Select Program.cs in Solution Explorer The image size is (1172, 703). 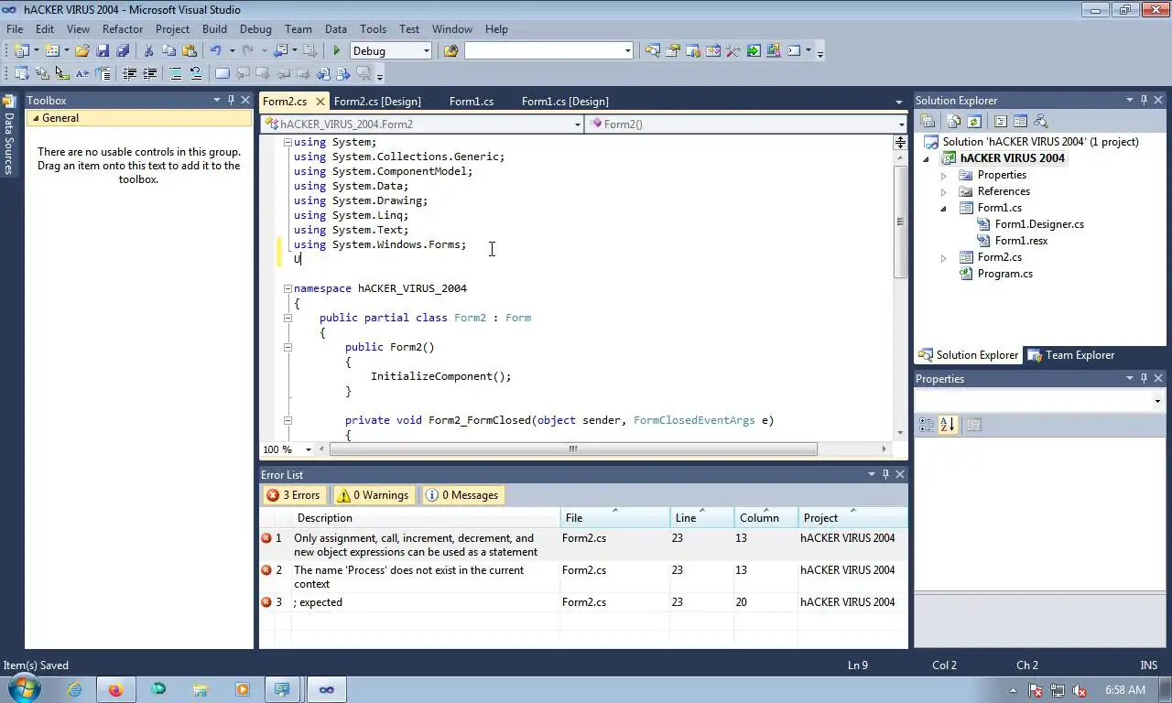point(1004,274)
